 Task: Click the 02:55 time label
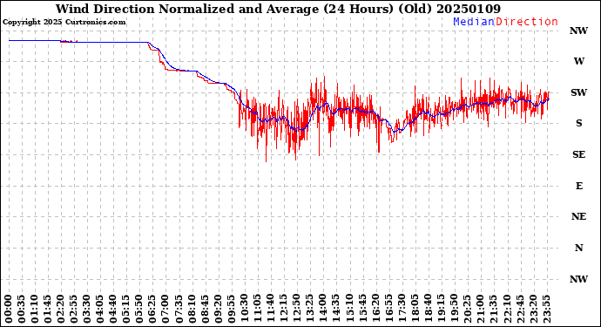pyautogui.click(x=74, y=310)
